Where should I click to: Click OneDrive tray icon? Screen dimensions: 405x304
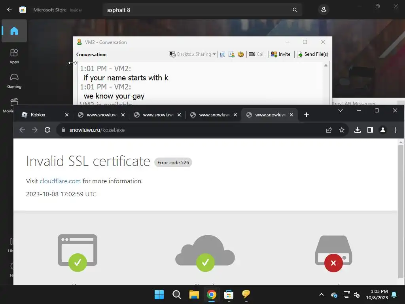334,294
